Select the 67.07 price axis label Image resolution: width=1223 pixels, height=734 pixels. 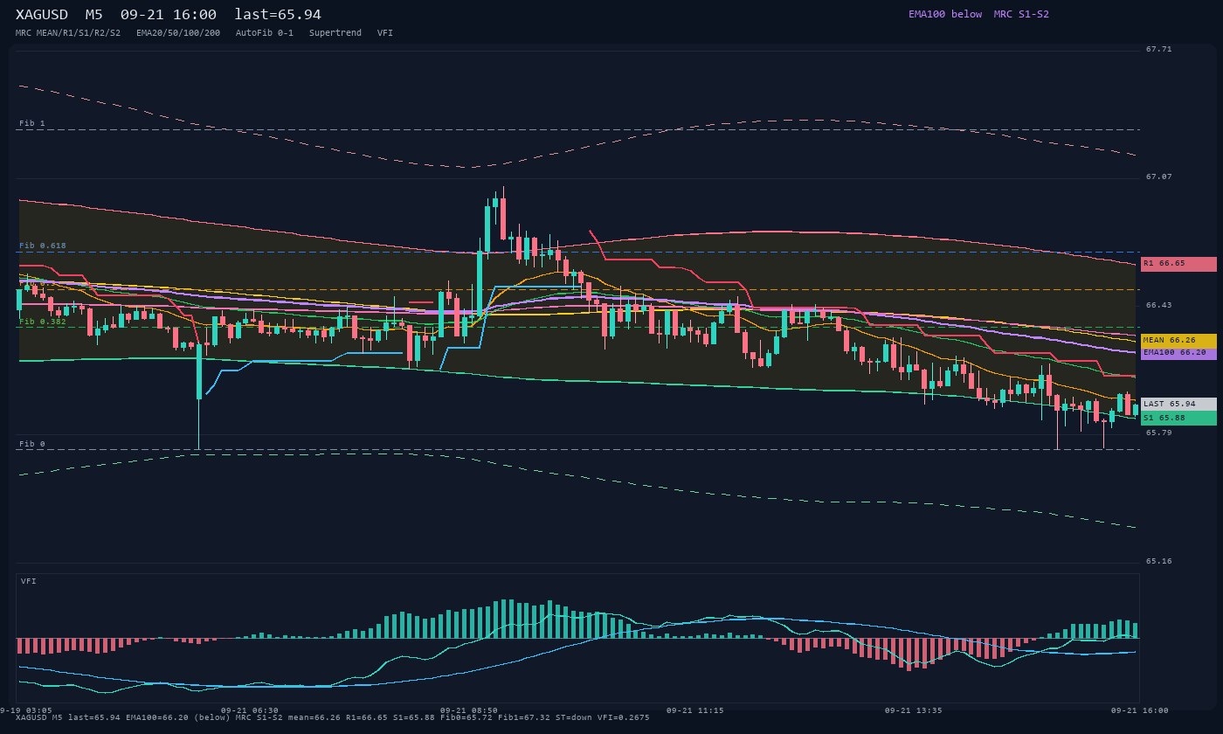pos(1159,177)
